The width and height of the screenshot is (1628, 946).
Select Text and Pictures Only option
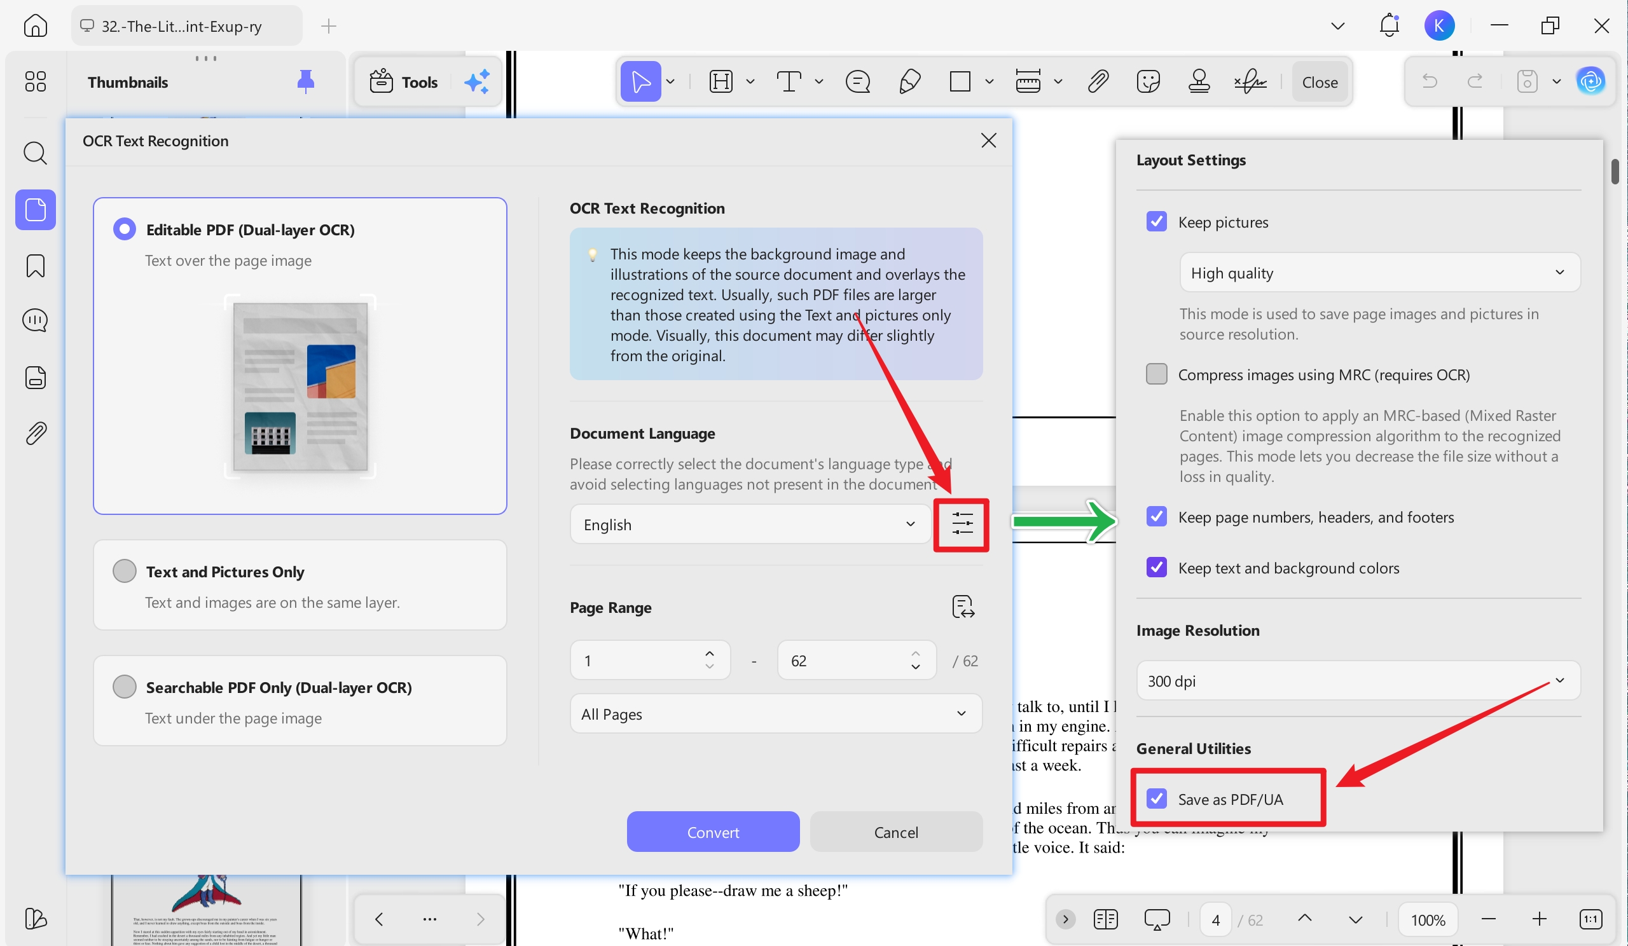124,571
